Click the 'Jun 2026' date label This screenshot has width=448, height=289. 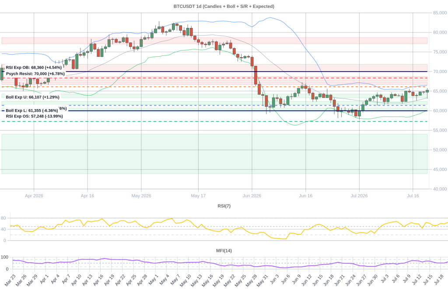pos(252,196)
